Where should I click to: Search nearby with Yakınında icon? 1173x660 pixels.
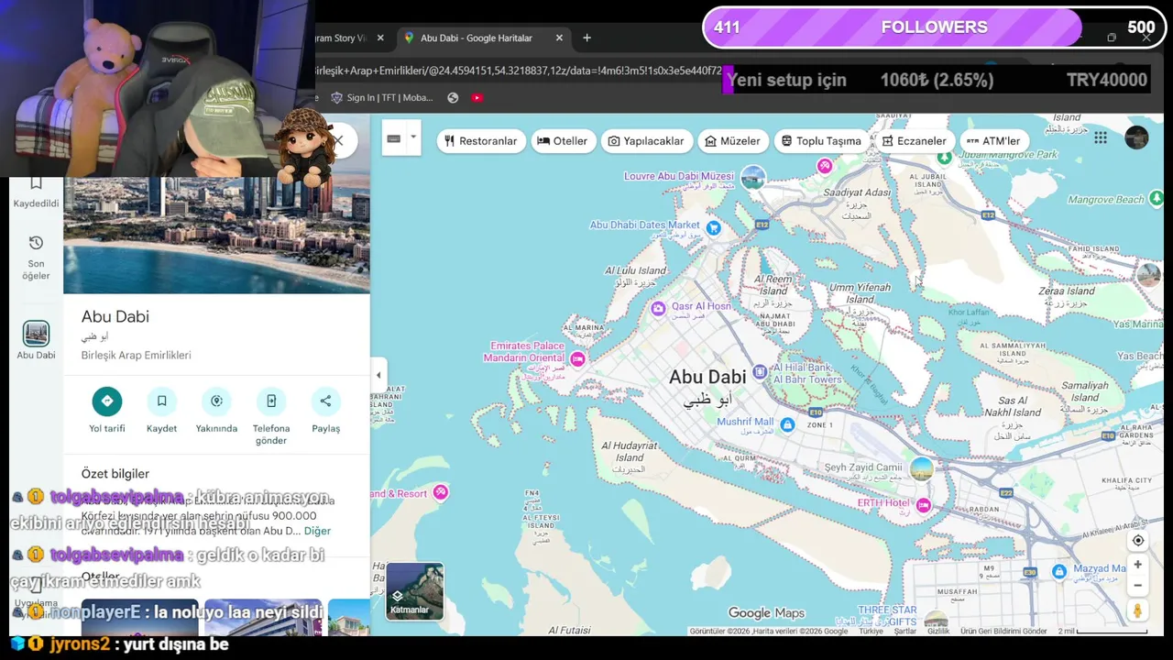[216, 401]
